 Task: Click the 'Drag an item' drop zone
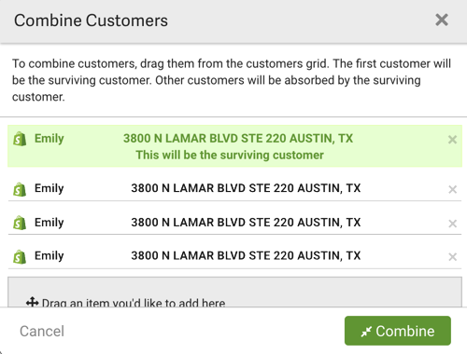pos(234,292)
